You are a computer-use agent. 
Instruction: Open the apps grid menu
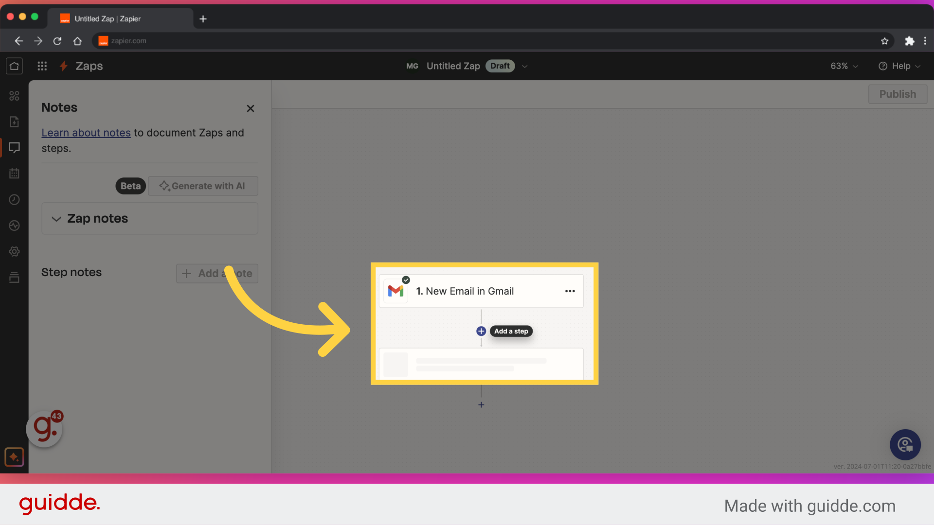(42, 66)
